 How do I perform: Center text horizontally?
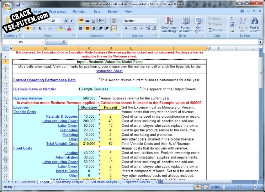click(87, 28)
